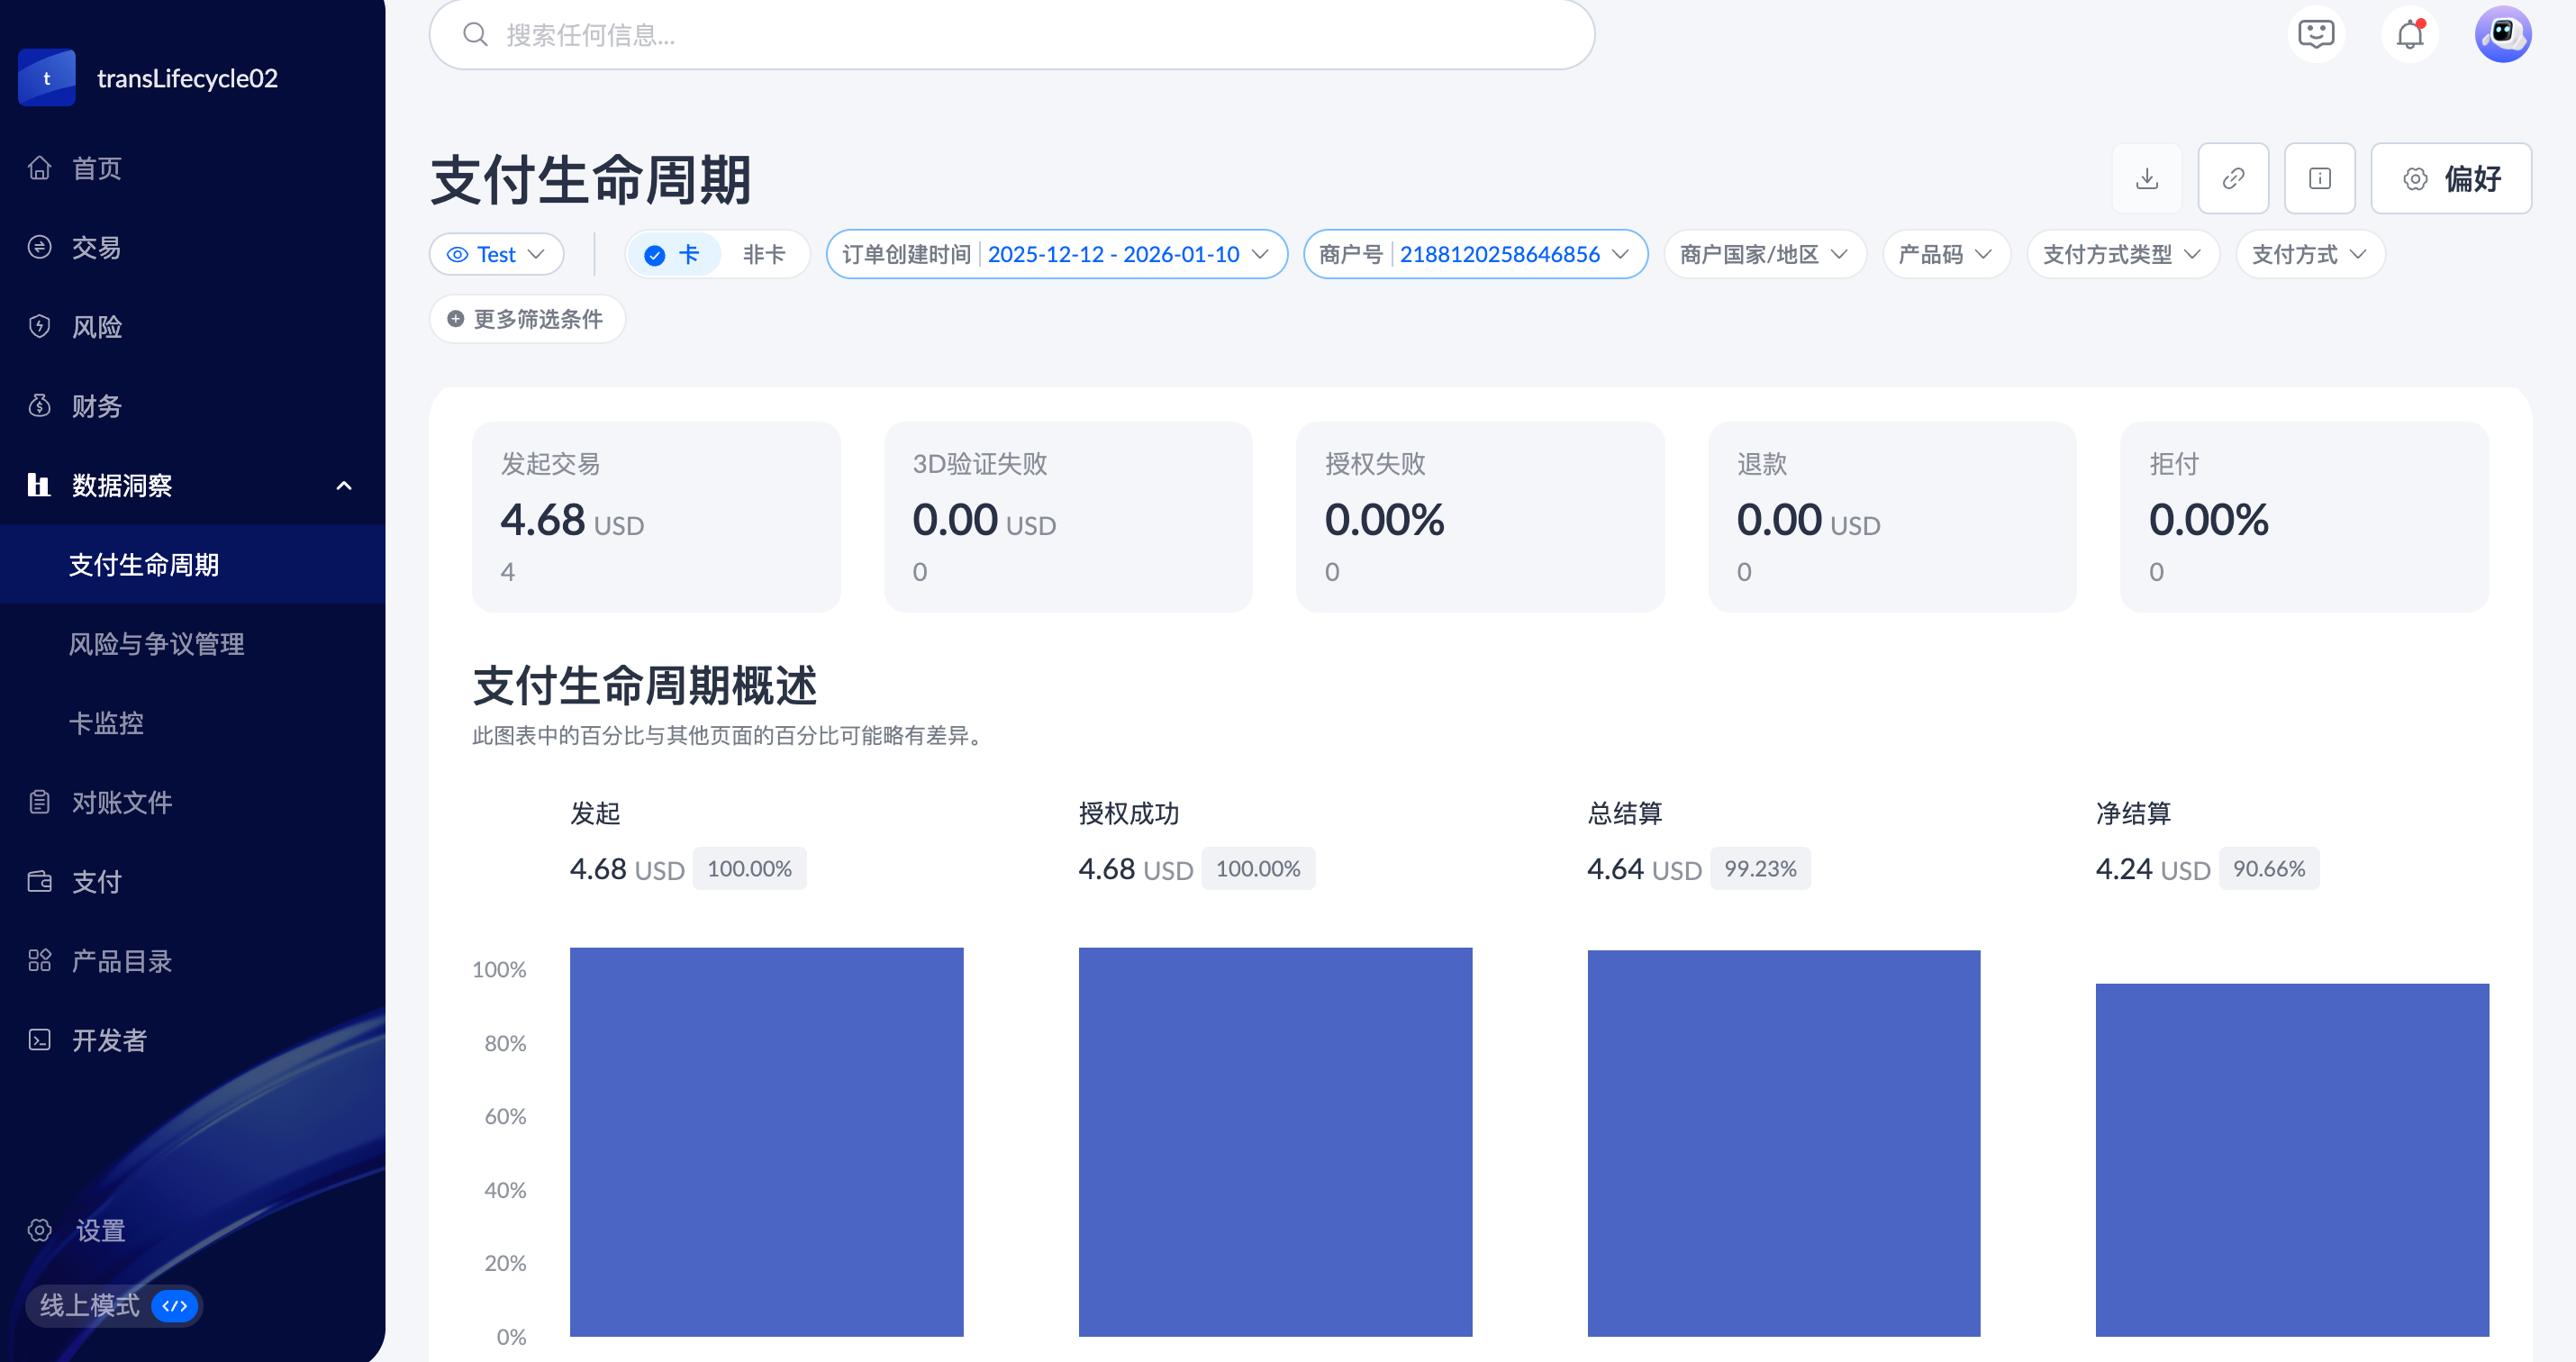Click the copy link icon button
The width and height of the screenshot is (2576, 1362).
[2232, 179]
